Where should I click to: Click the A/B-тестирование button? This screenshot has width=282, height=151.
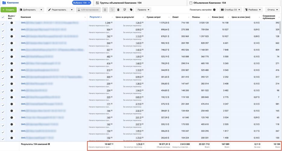88,10
